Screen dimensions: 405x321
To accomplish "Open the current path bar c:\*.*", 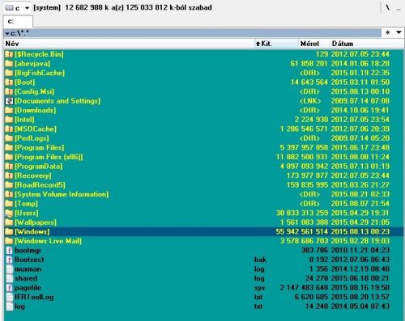I will pos(193,33).
